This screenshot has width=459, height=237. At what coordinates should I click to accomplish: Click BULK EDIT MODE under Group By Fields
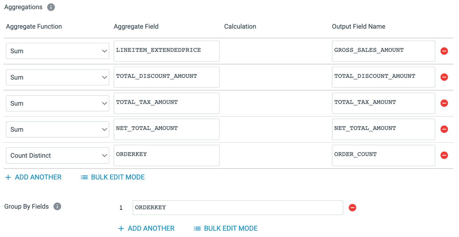point(225,228)
